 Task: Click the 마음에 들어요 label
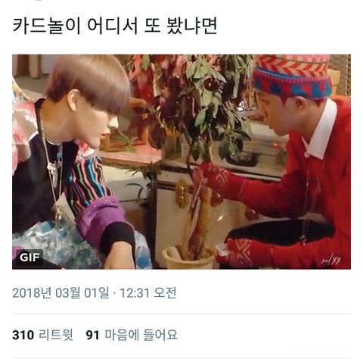tap(141, 335)
